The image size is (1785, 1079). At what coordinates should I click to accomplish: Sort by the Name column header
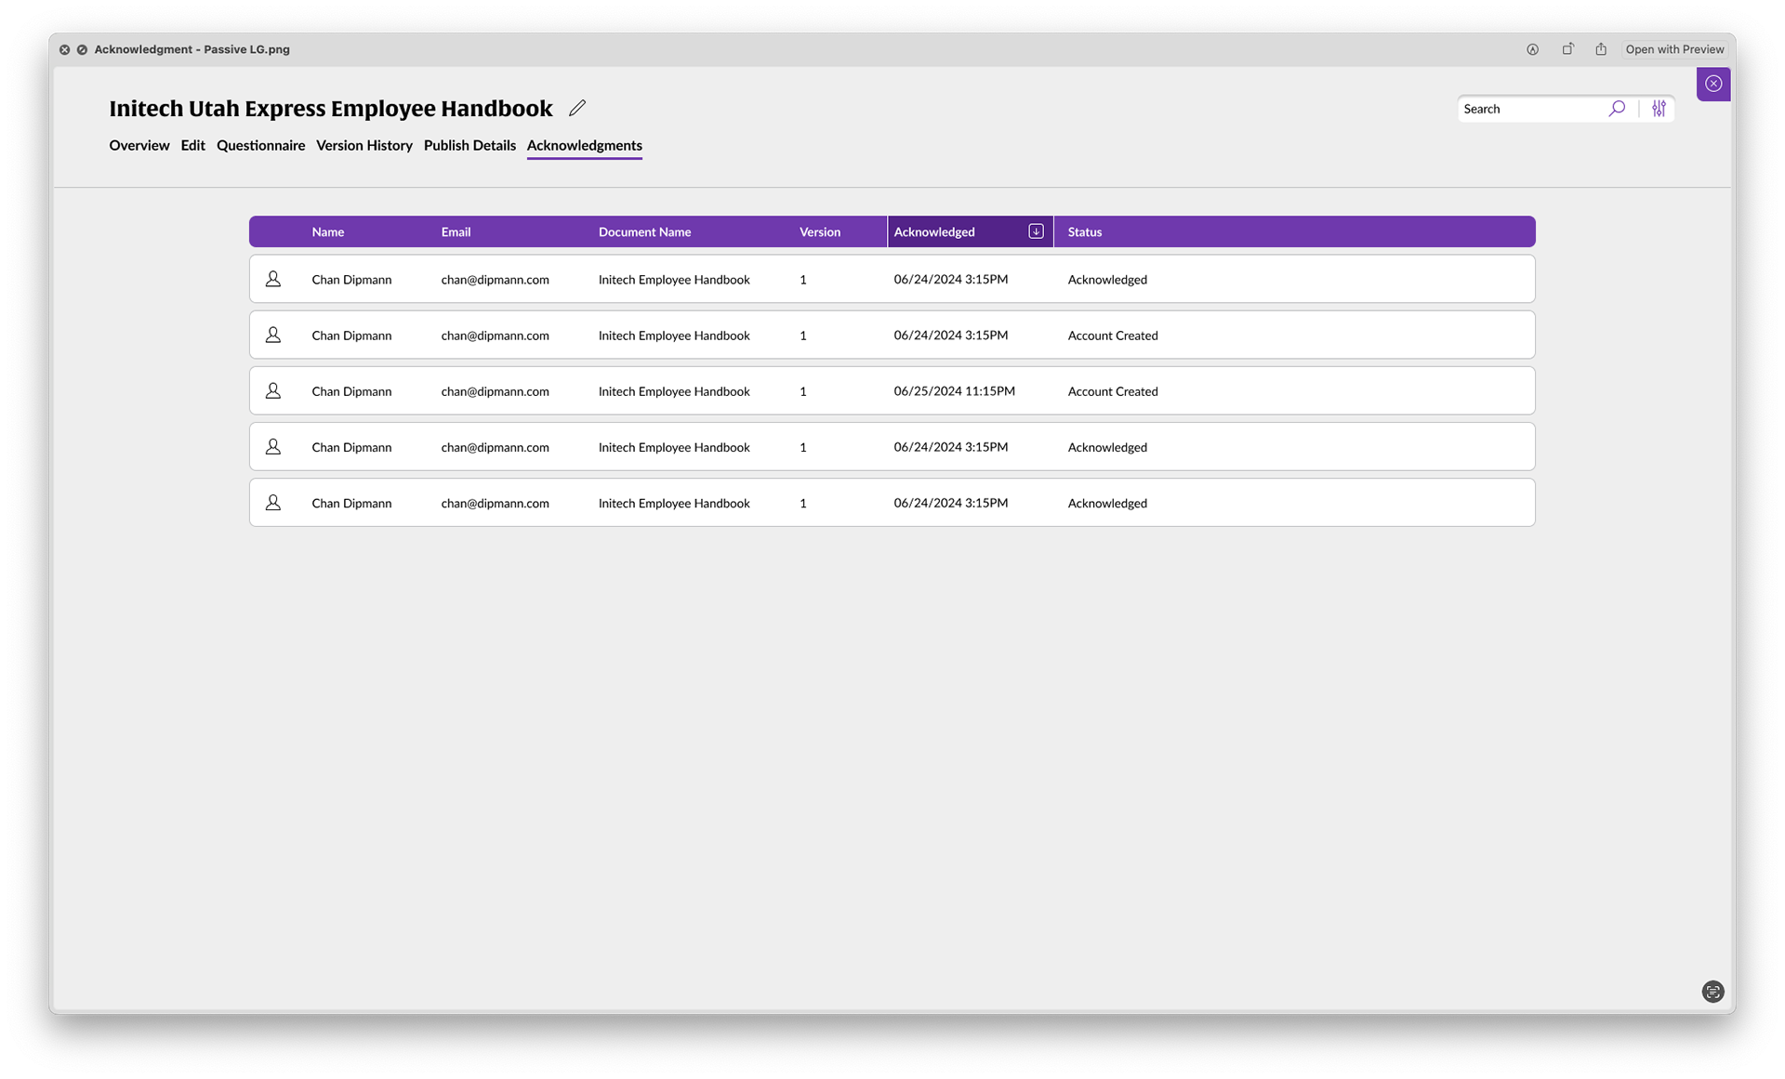(x=327, y=231)
